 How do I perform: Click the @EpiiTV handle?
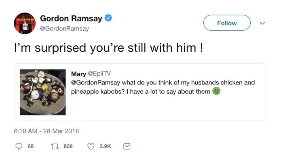click(x=99, y=74)
